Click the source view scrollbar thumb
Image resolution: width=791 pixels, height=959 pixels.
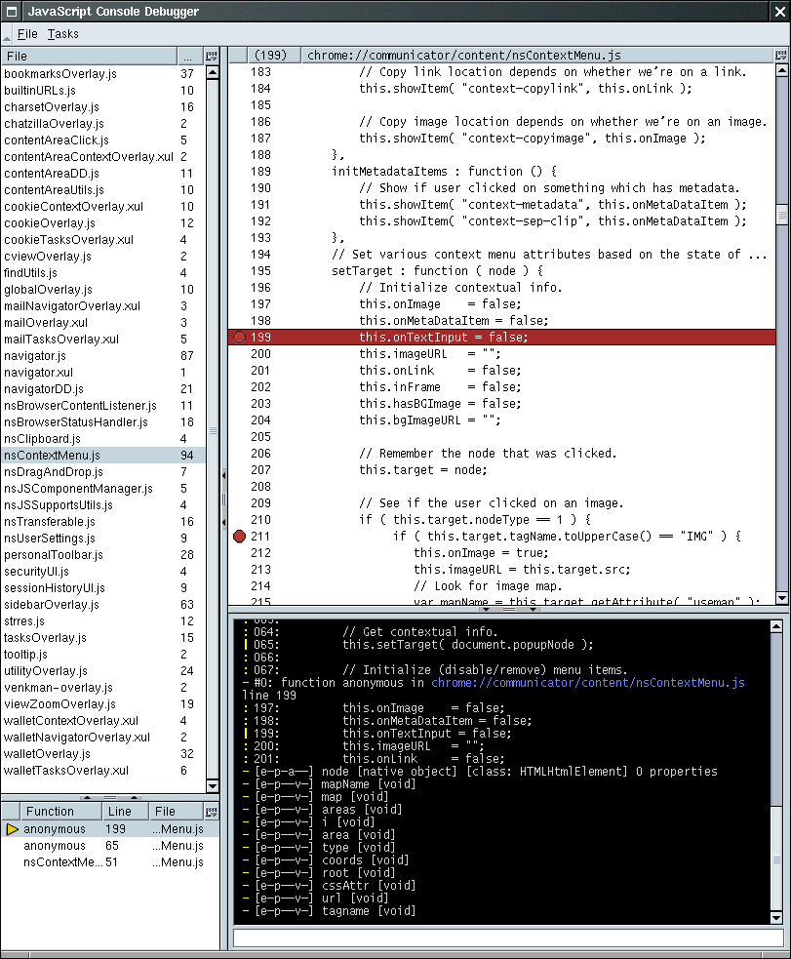point(782,215)
